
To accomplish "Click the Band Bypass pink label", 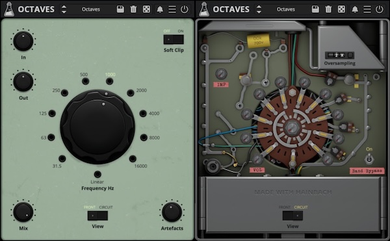I will pyautogui.click(x=367, y=171).
